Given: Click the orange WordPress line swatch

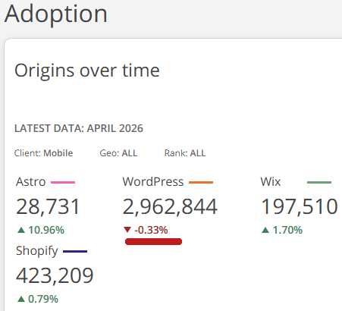Looking at the screenshot, I should click(x=201, y=182).
